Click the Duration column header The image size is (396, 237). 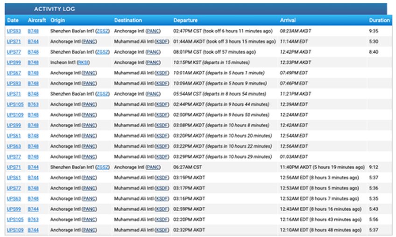(x=379, y=20)
